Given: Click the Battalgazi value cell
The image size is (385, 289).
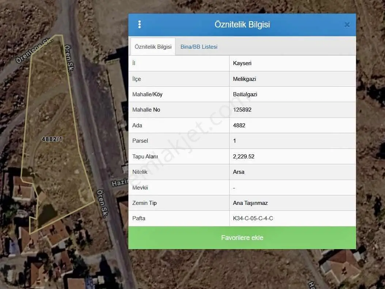Looking at the screenshot, I should point(292,94).
